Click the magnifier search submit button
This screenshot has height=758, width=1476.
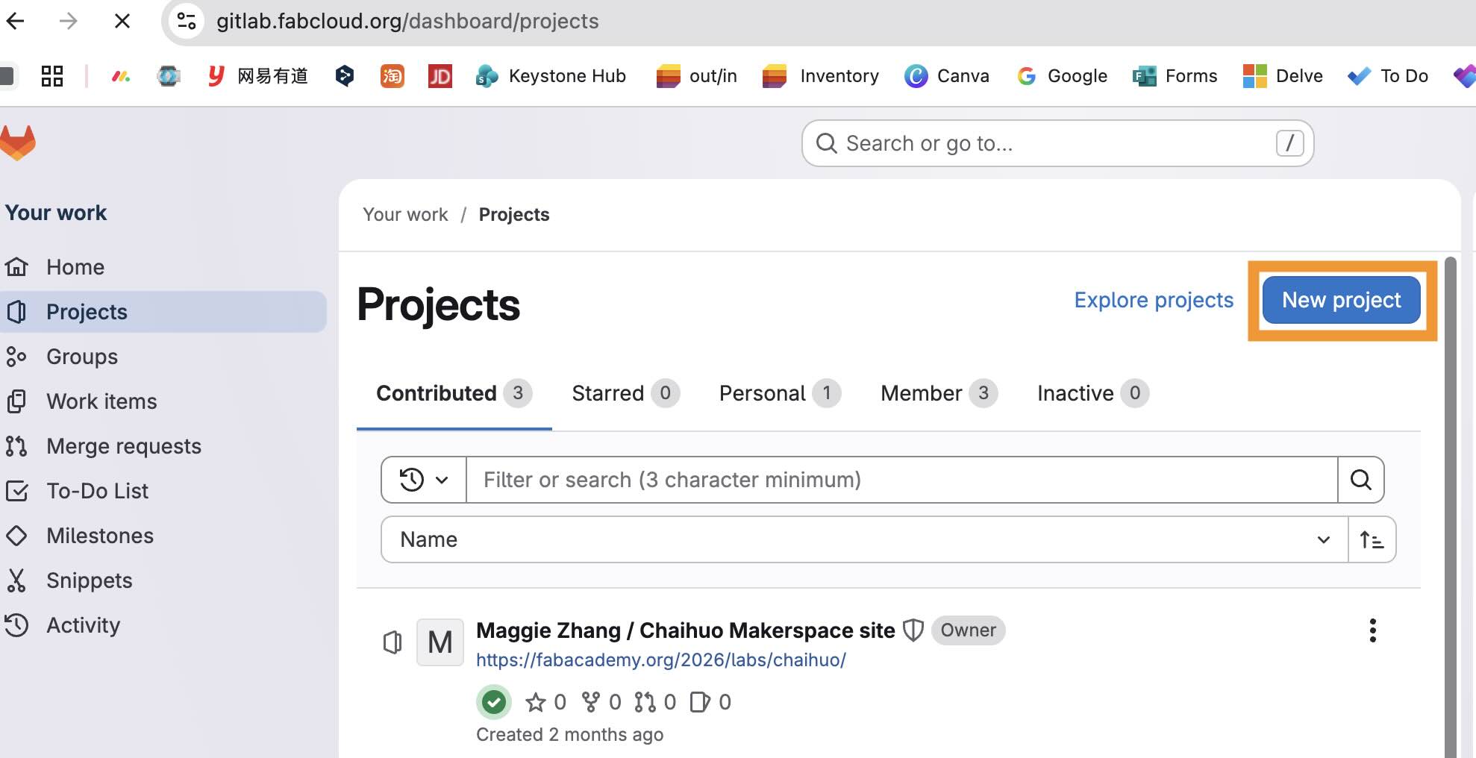coord(1361,480)
